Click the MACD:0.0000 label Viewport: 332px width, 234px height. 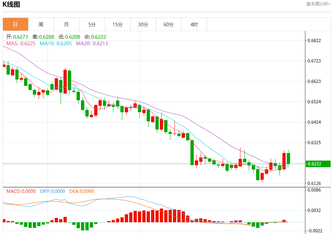(21, 191)
